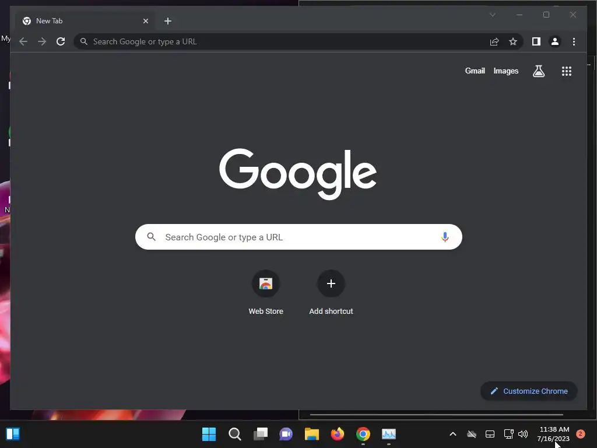Show hidden system tray icons
Screen dimensions: 597x448
452,434
